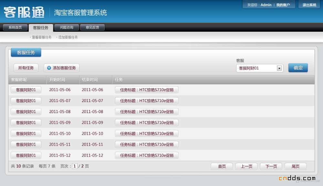This screenshot has height=186, width=323.
Task: Click 客服阿财01 in the 2011-05-11 row
Action: (x=26, y=144)
